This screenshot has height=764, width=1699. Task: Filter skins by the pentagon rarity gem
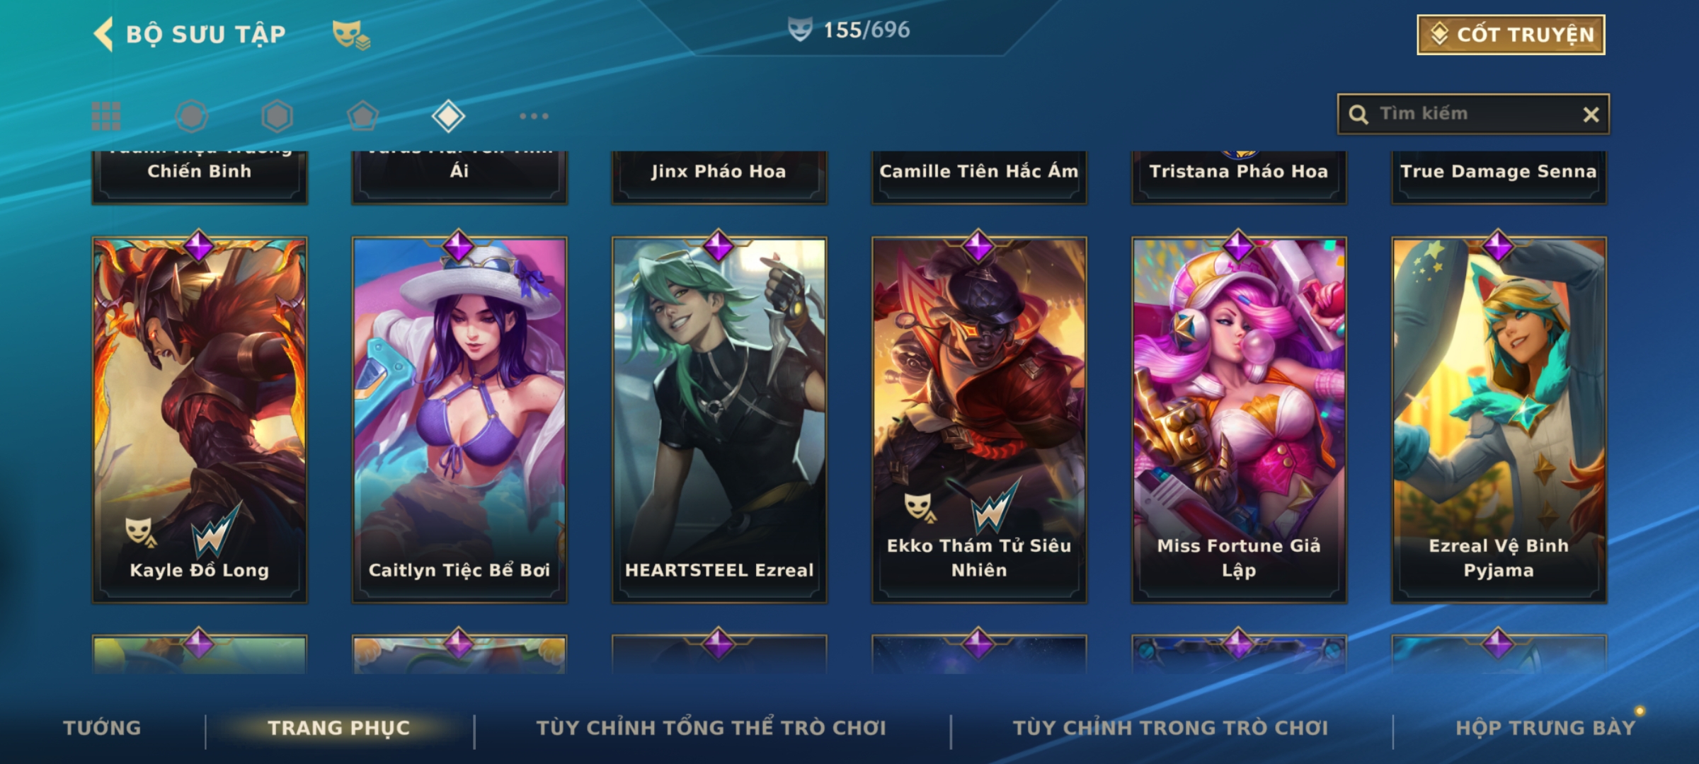[x=362, y=116]
